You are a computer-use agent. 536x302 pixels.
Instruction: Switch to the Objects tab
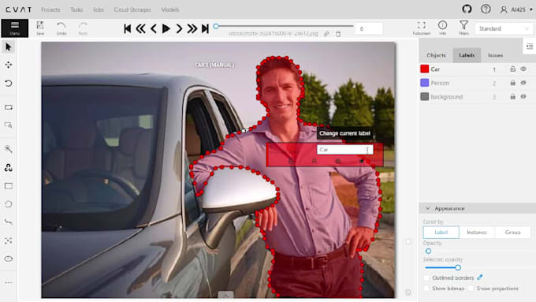[x=436, y=55]
